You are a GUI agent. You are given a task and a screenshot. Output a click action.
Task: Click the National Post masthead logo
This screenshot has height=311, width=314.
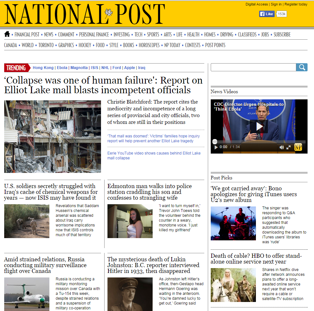coord(84,14)
